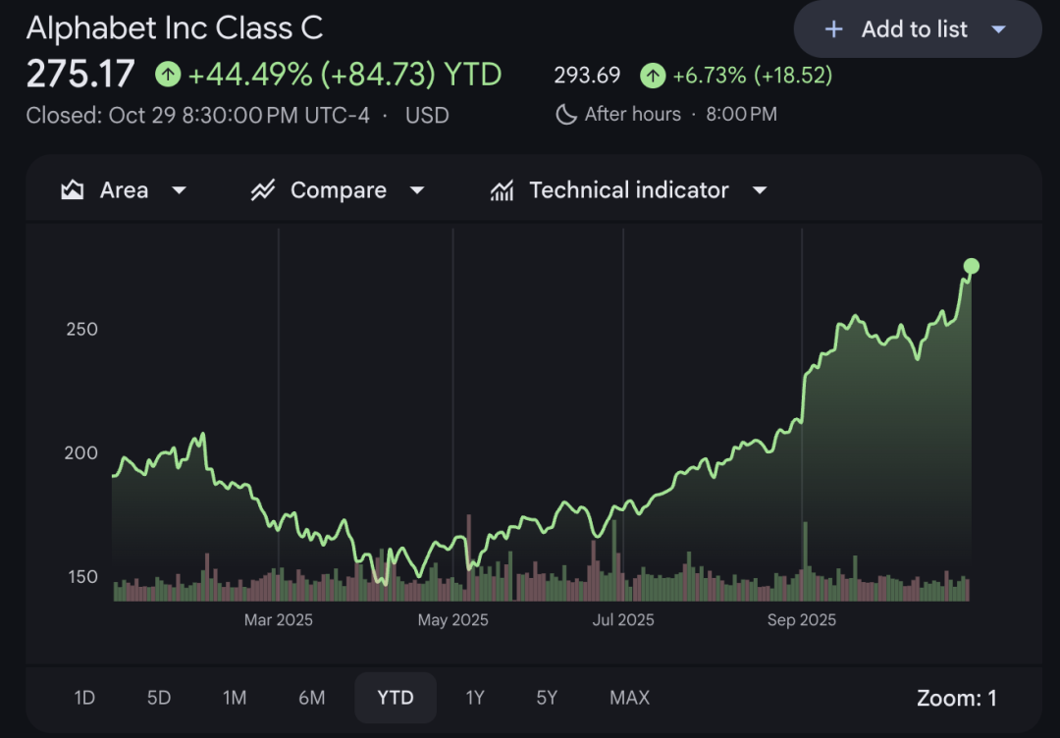Viewport: 1060px width, 738px height.
Task: Click the plus icon in Add to list
Action: pos(833,29)
